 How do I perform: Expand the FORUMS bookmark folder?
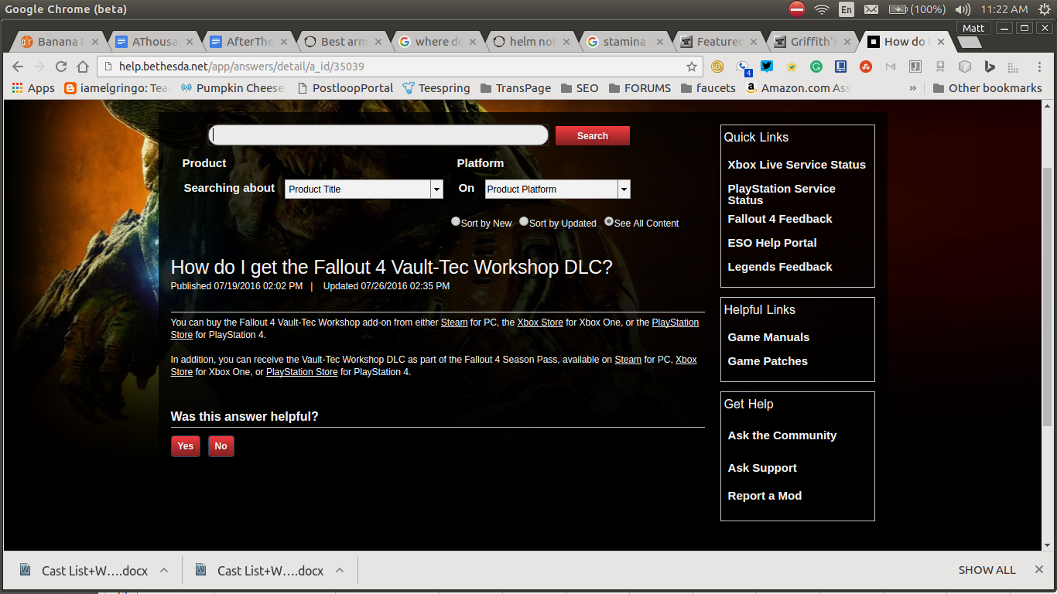click(639, 88)
